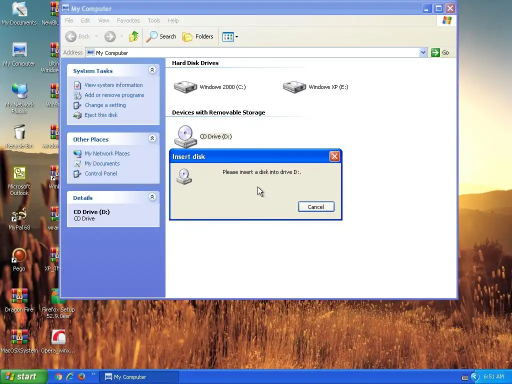The width and height of the screenshot is (512, 384).
Task: Click the Forward arrow button
Action: tap(110, 36)
